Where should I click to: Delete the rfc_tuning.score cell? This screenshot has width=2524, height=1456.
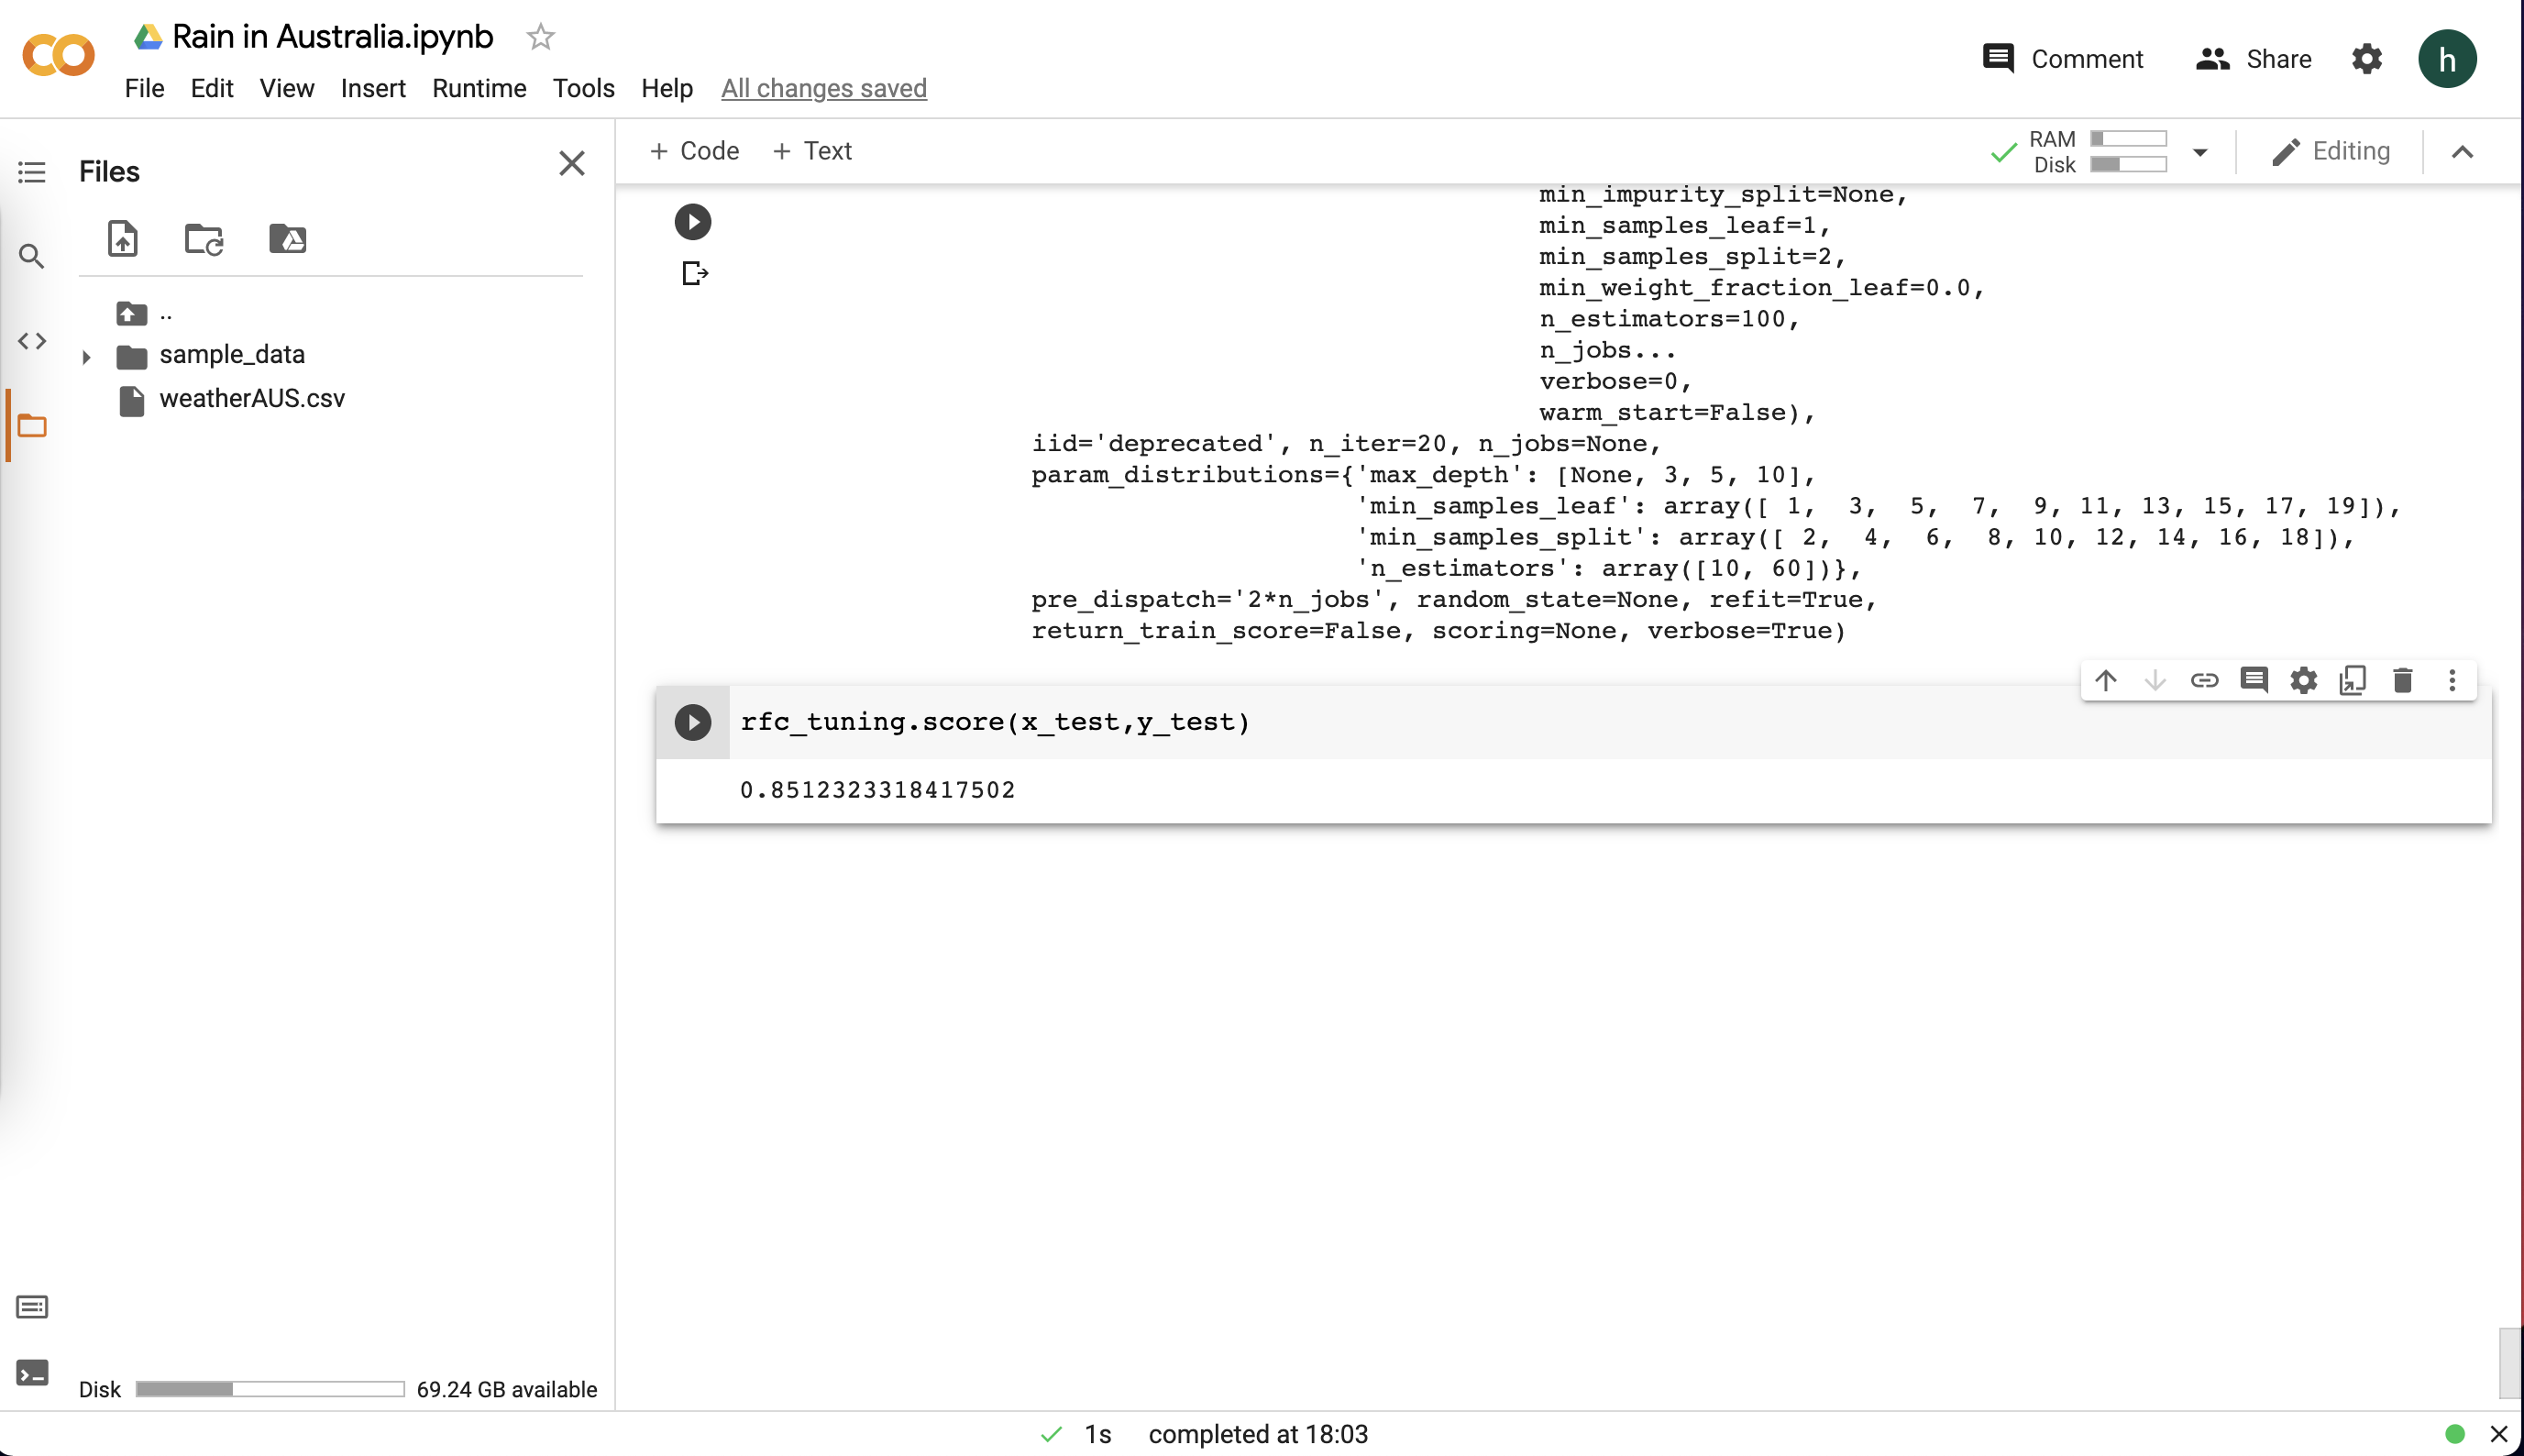[2403, 681]
